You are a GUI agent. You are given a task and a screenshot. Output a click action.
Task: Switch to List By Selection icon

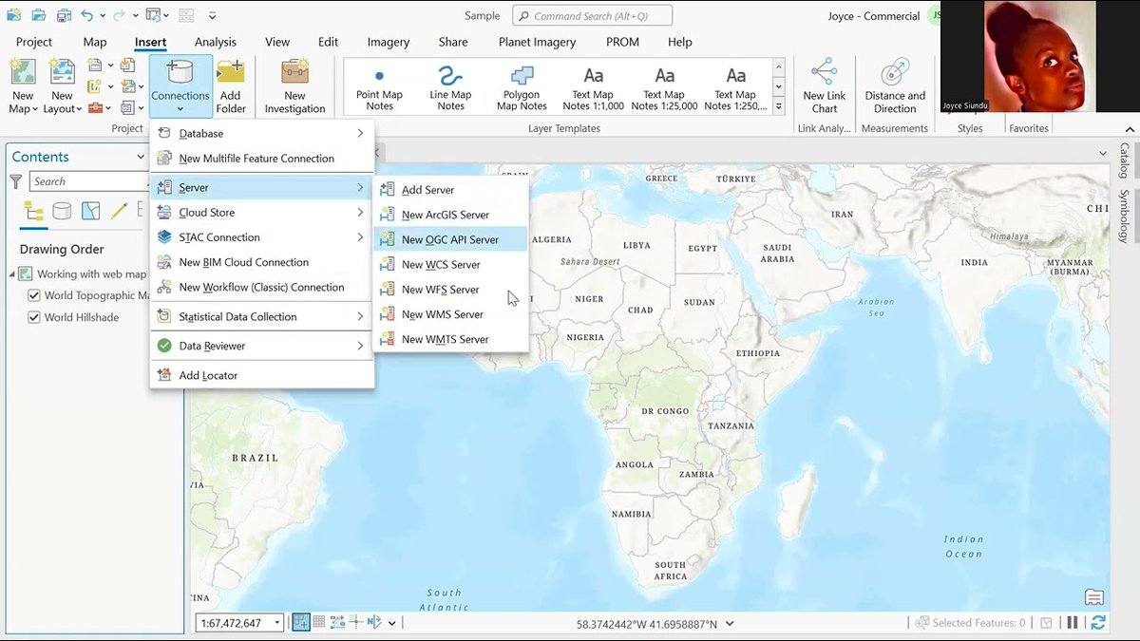pyautogui.click(x=90, y=211)
